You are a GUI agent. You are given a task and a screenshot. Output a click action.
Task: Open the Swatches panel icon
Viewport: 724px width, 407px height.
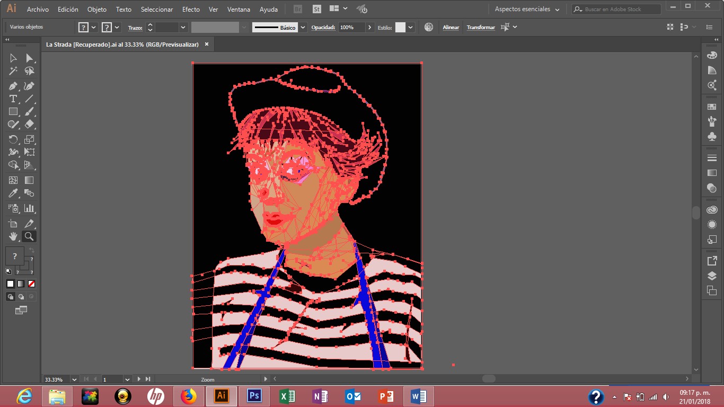tap(712, 107)
